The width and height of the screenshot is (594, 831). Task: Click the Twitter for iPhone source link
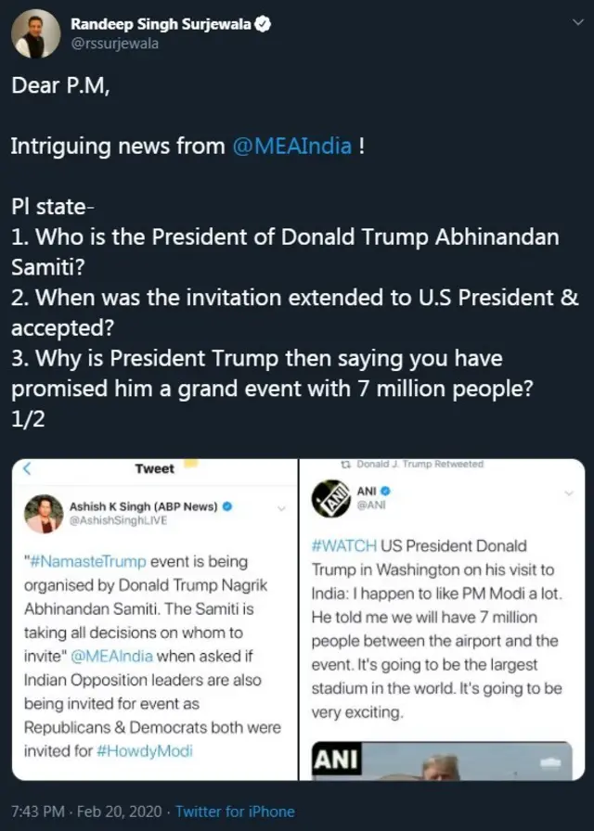coord(235,812)
